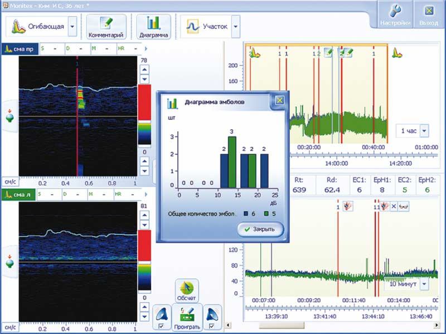This screenshot has width=446, height=334.
Task: Click the Проиграть playback button
Action: click(x=187, y=317)
